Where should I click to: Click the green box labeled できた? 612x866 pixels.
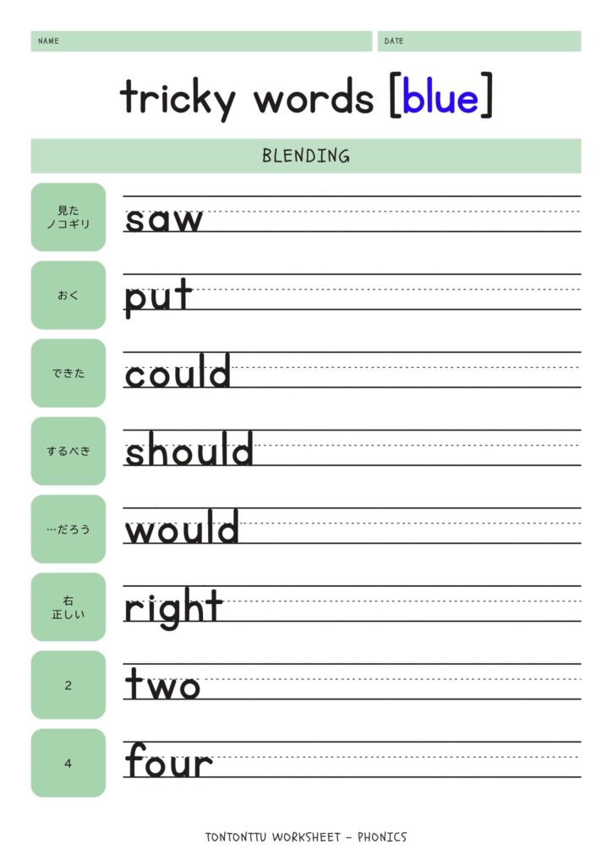click(x=68, y=373)
